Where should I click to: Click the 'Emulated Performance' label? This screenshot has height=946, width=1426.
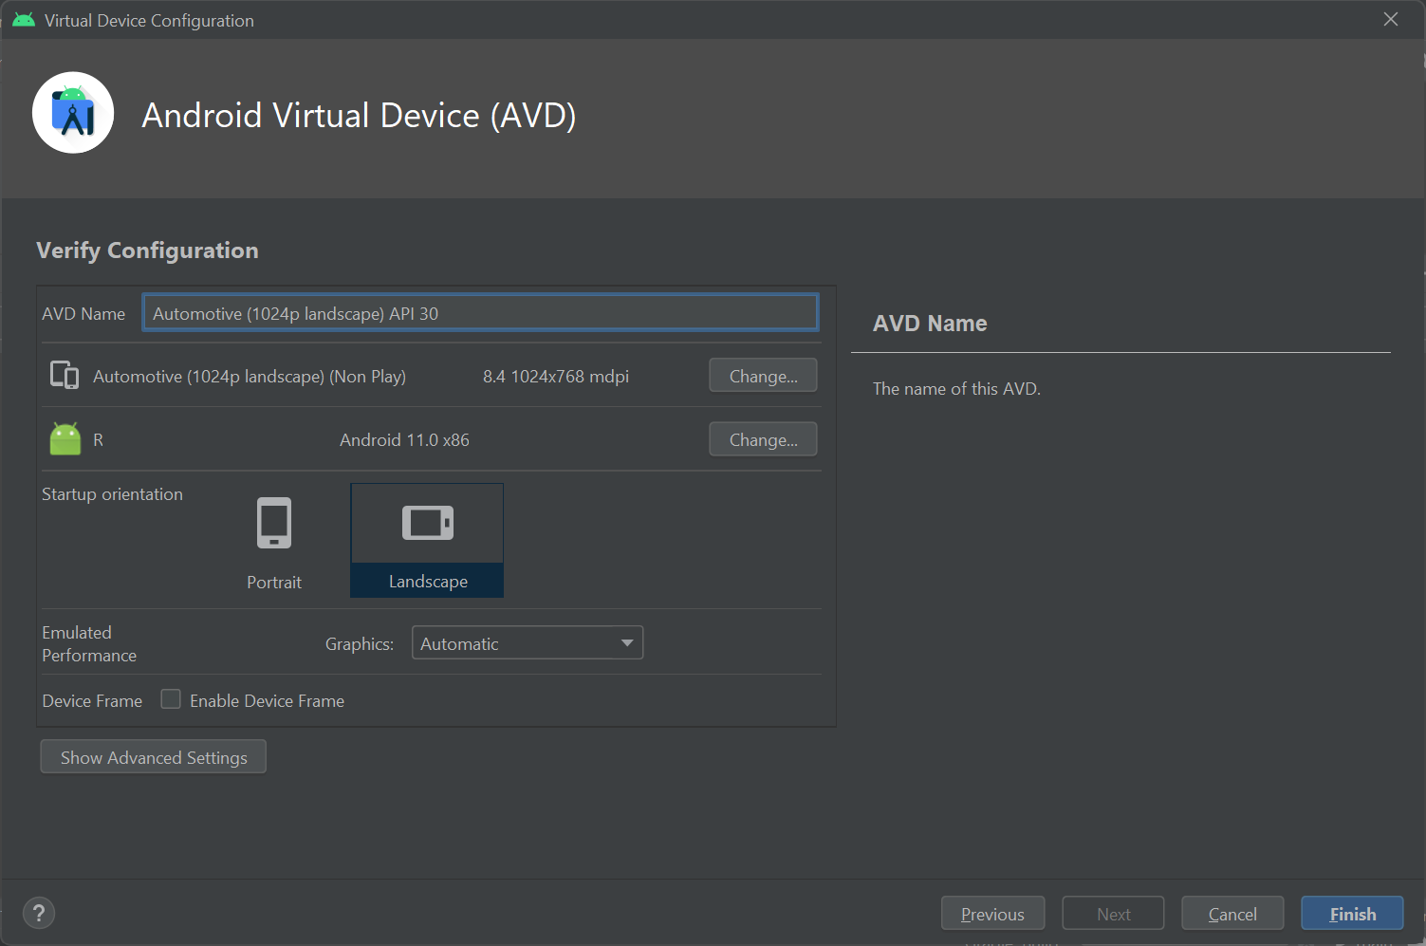[x=89, y=644]
